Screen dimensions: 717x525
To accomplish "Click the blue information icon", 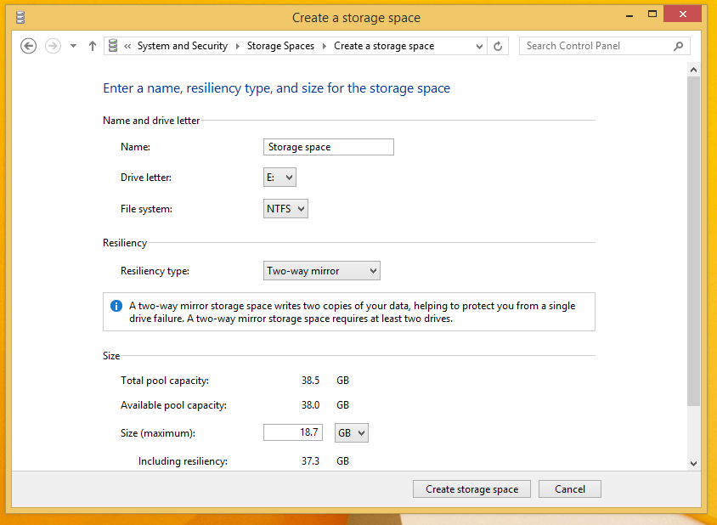I will coord(116,306).
